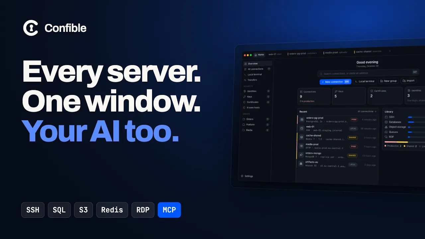This screenshot has height=239, width=425.
Task: Add a new tab with the plus button
Action: pyautogui.click(x=390, y=51)
